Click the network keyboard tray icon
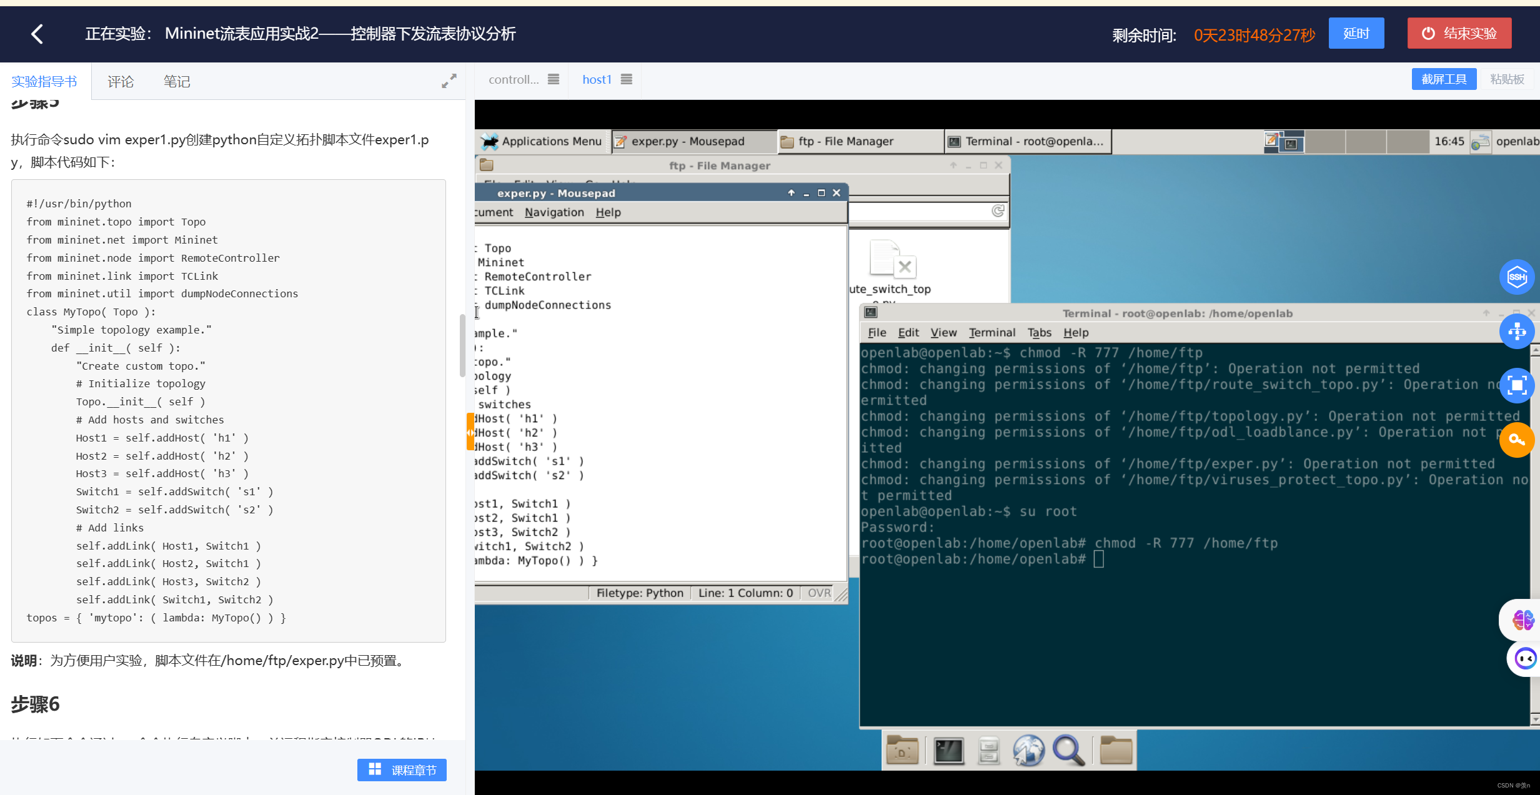Viewport: 1540px width, 795px height. [1480, 142]
